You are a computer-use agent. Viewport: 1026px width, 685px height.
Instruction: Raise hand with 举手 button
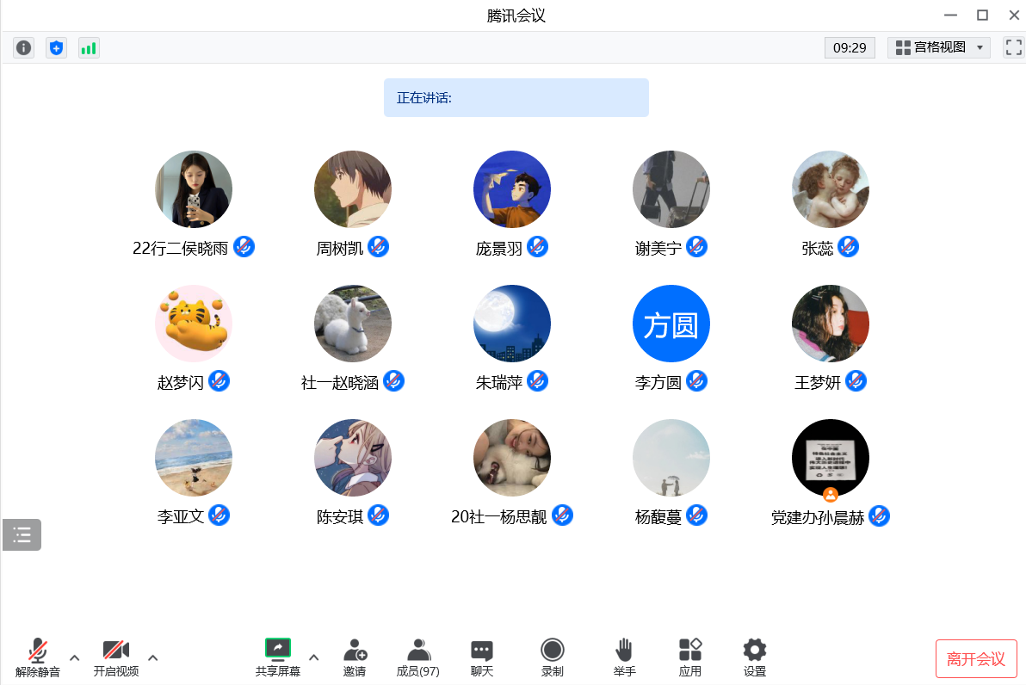click(x=624, y=658)
